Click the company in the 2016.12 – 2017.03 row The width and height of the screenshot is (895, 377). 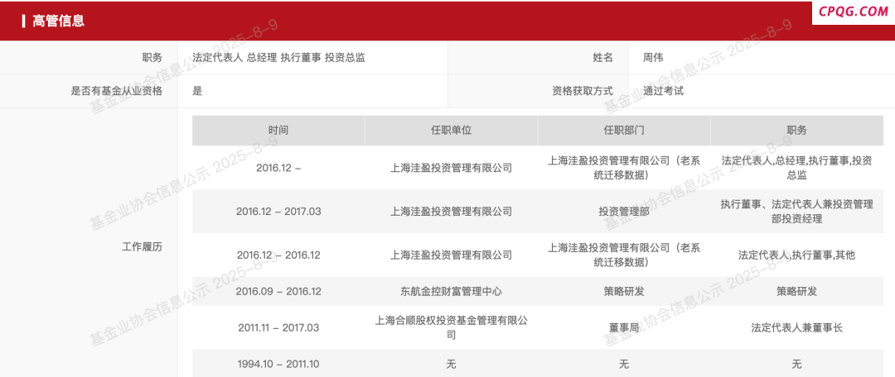pos(451,212)
